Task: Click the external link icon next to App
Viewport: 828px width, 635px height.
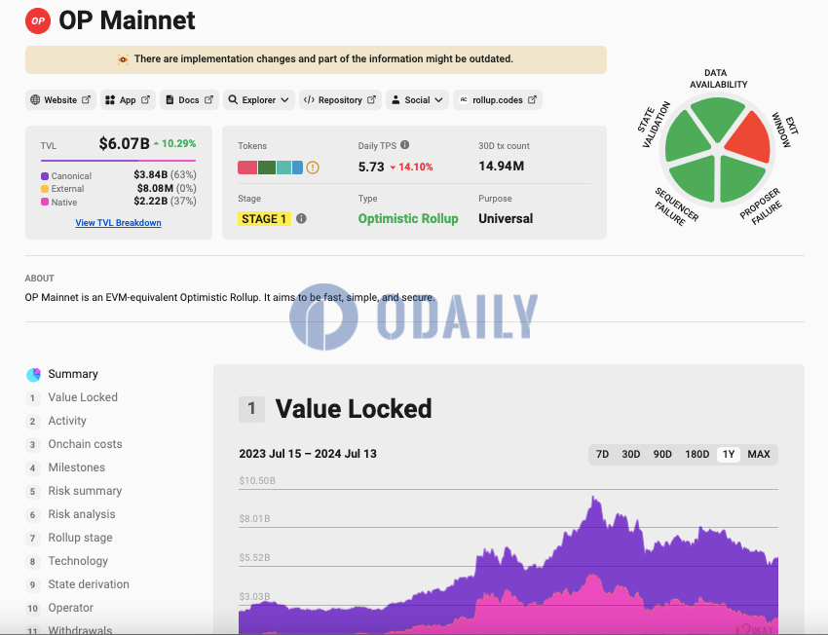Action: (146, 99)
